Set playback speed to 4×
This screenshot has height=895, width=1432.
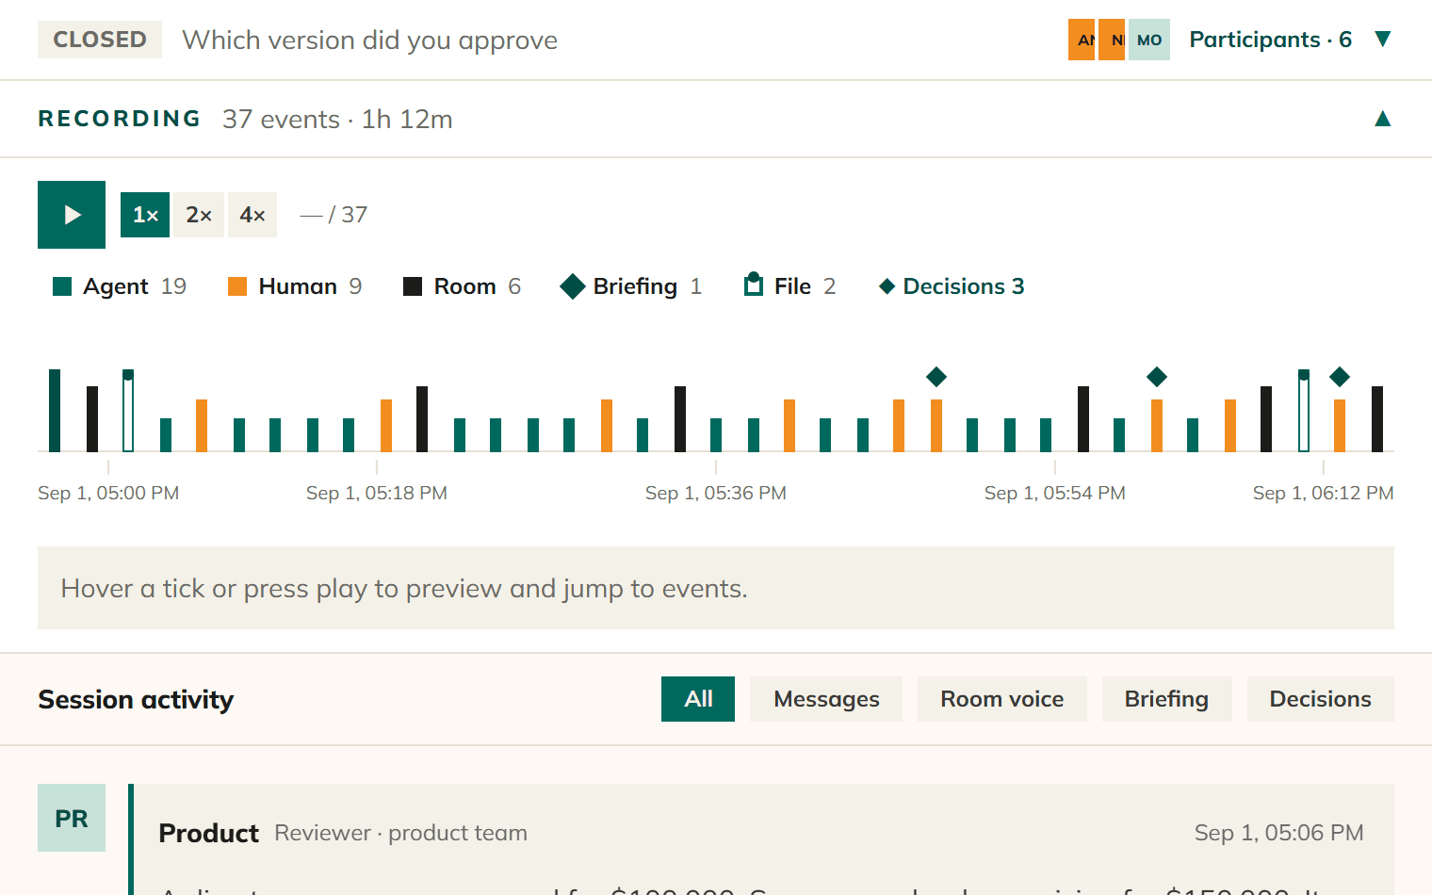252,215
